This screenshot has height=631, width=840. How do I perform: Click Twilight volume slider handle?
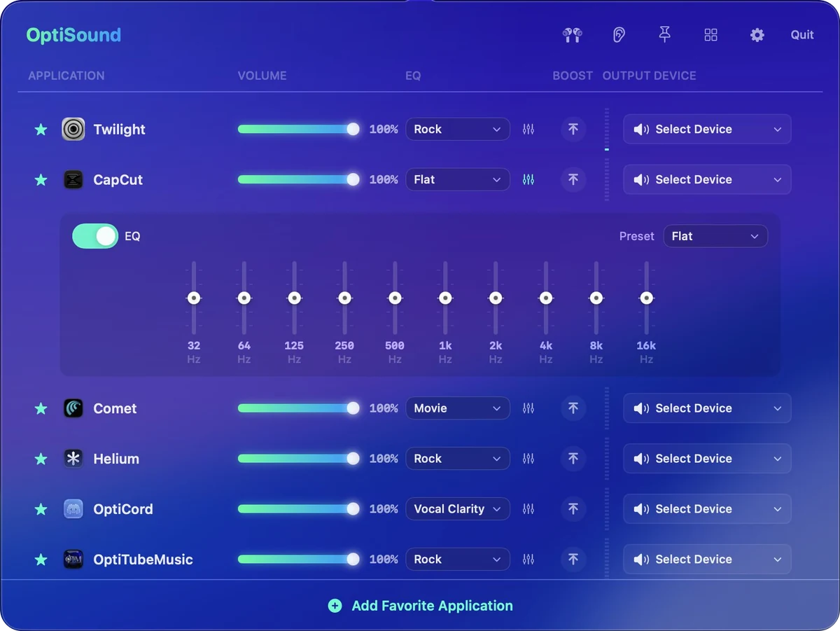click(353, 130)
